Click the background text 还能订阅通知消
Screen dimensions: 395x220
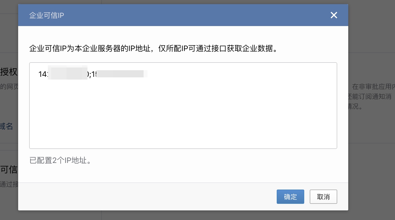pos(370,97)
